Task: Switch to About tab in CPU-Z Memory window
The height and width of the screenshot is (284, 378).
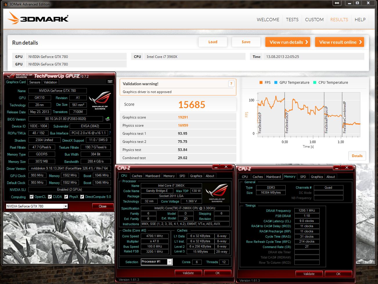Action: (x=331, y=177)
